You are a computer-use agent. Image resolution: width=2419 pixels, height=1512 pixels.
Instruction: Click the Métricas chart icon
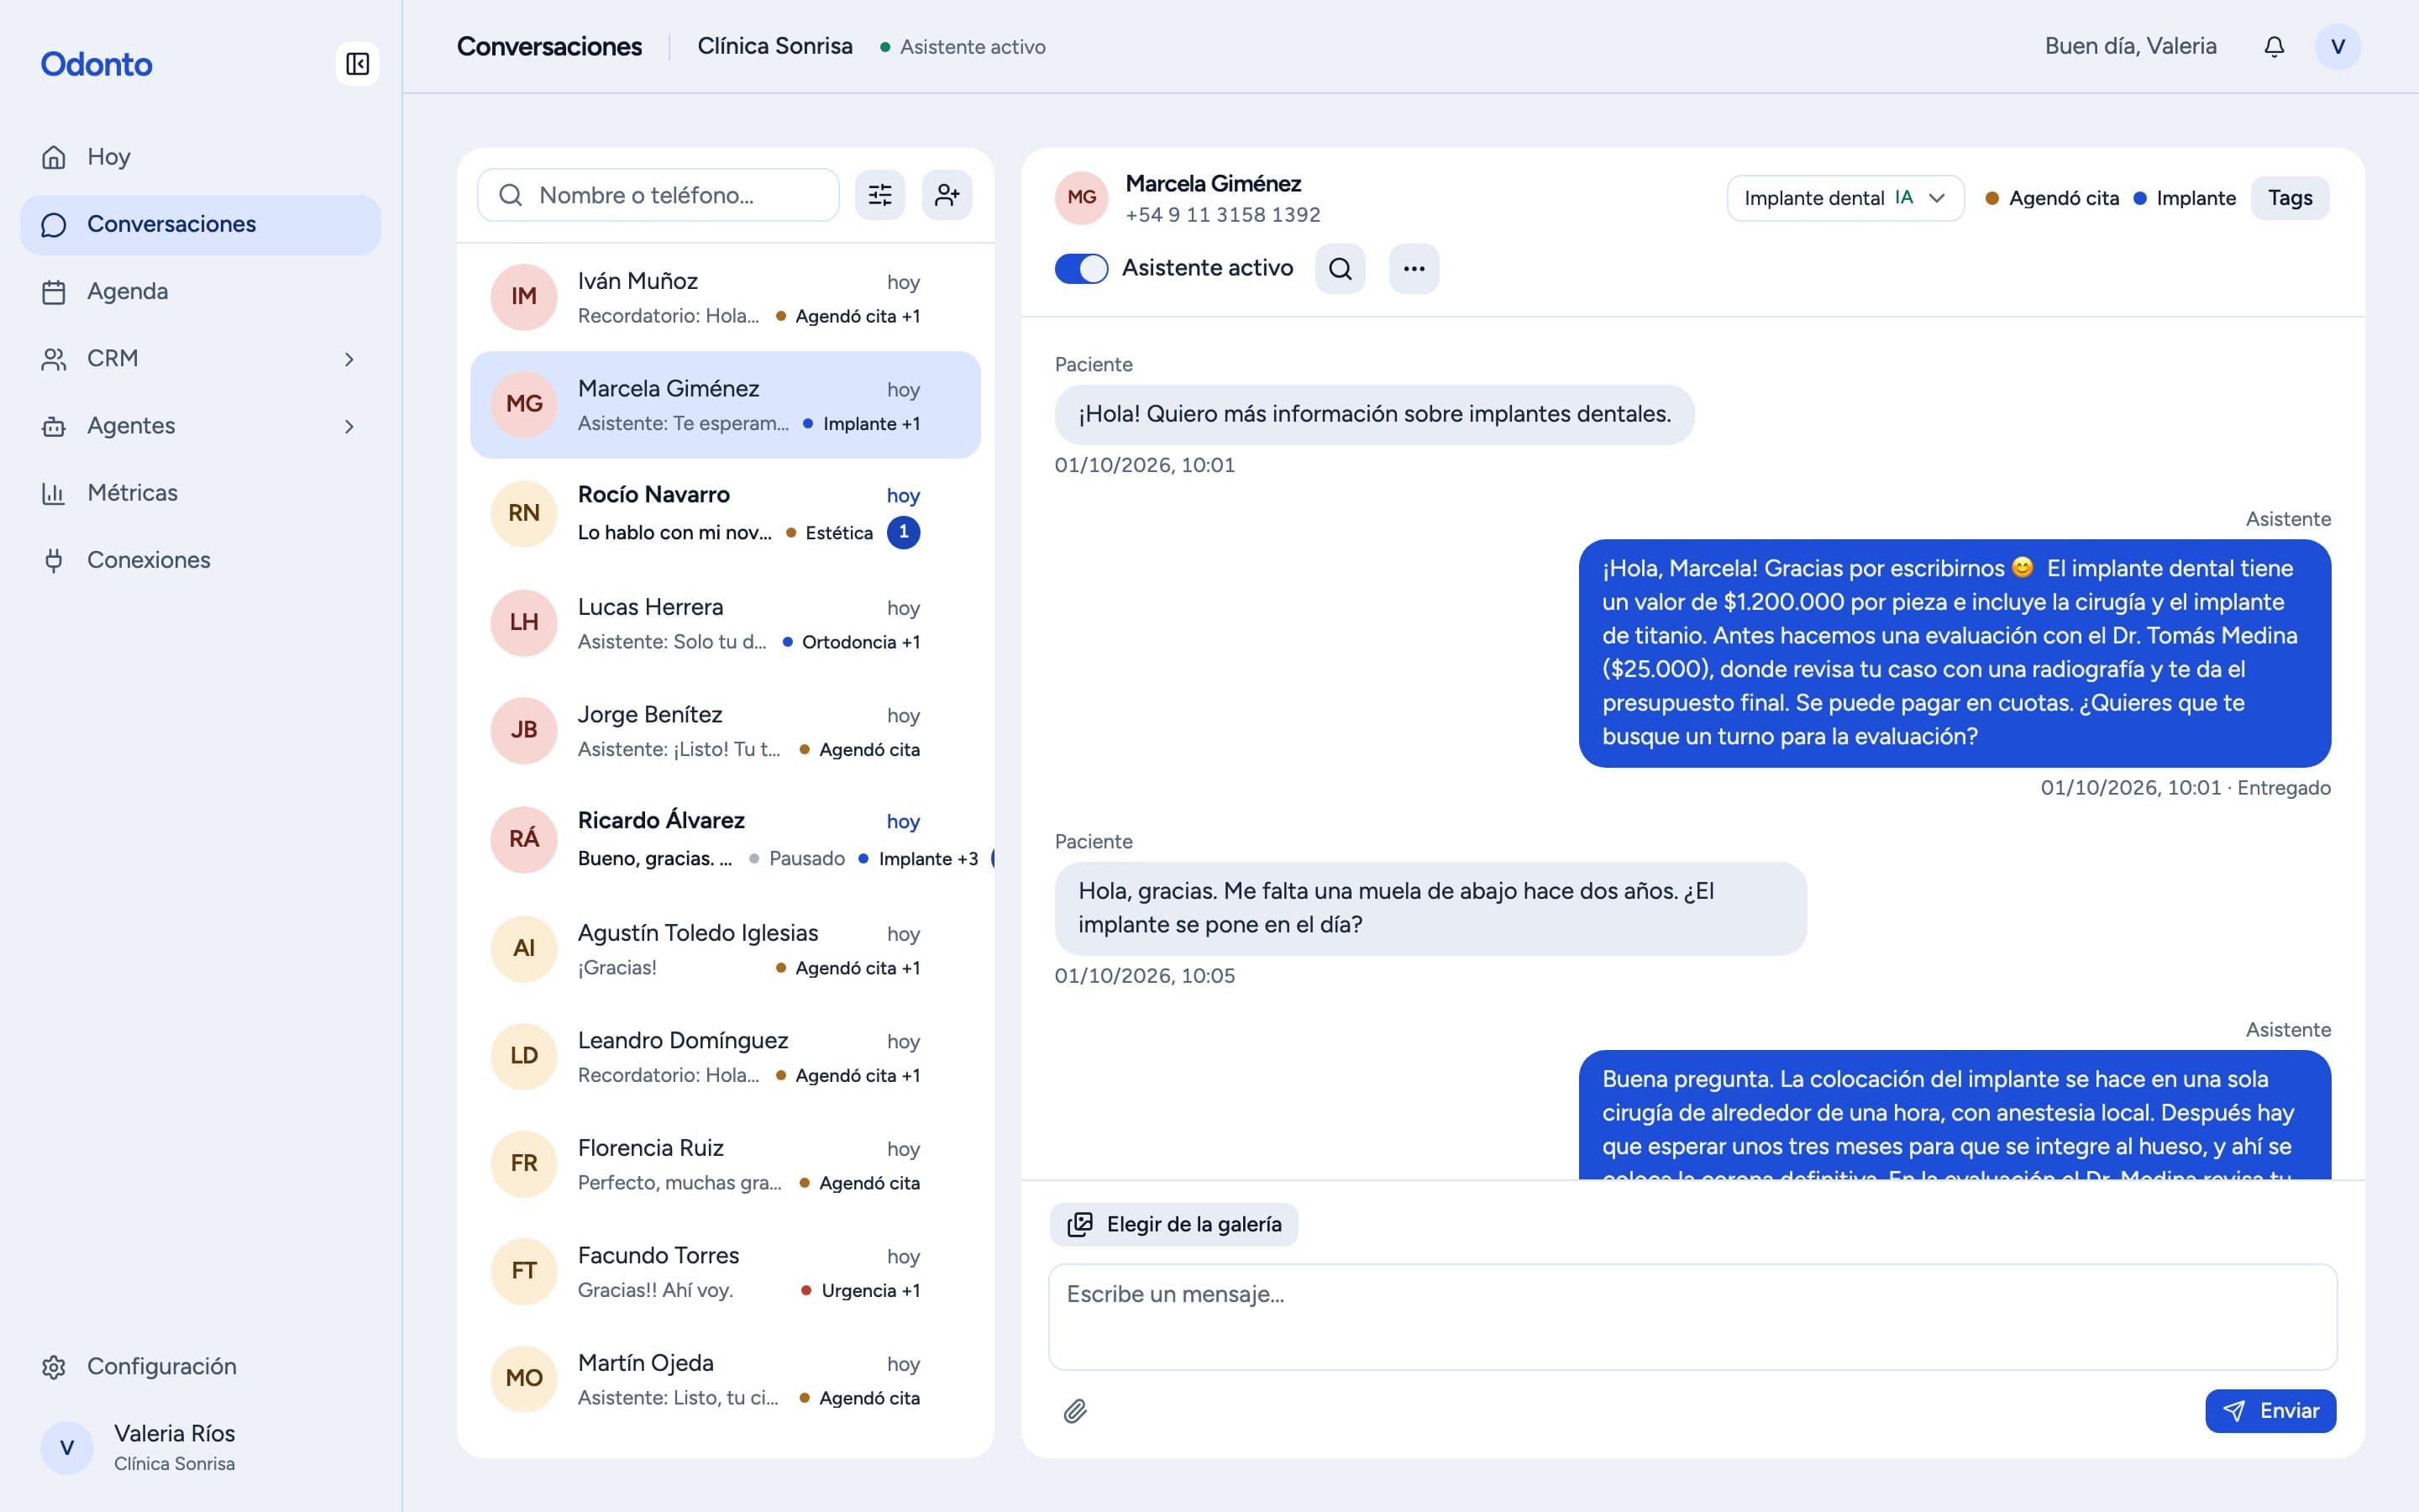pyautogui.click(x=54, y=493)
